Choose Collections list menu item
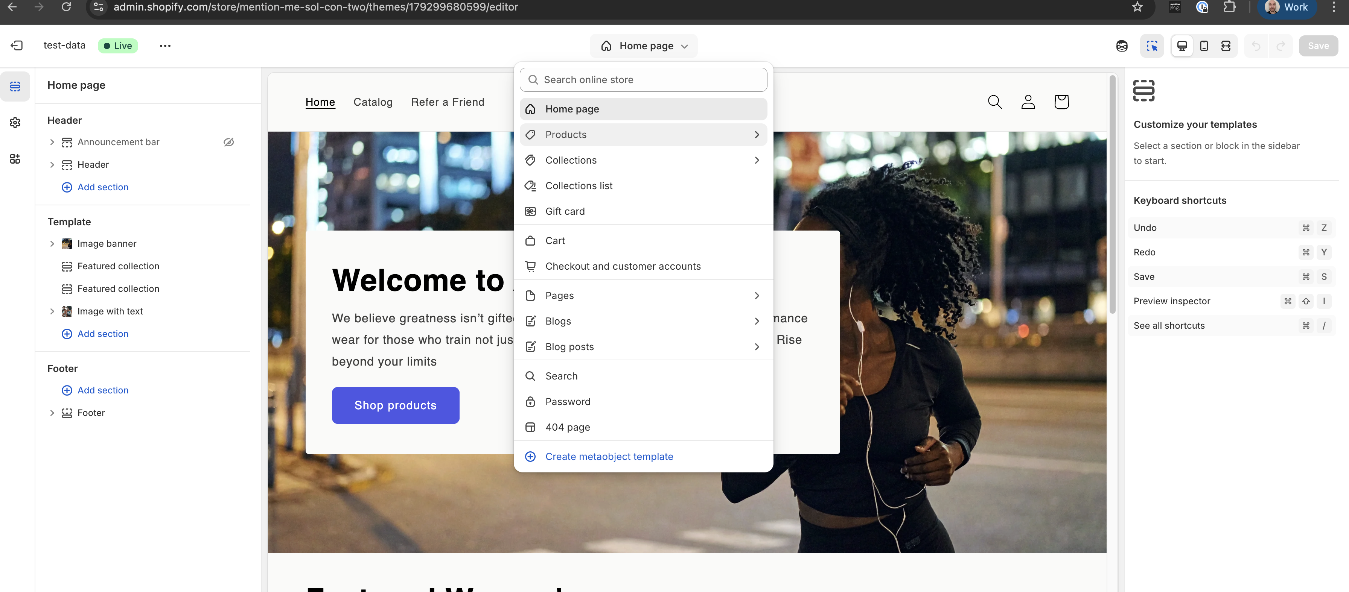The image size is (1349, 592). [x=578, y=186]
